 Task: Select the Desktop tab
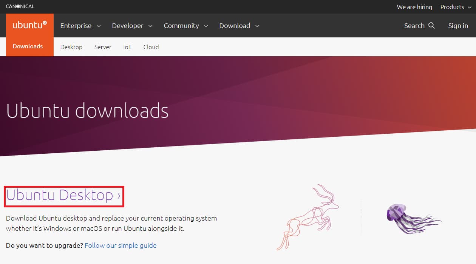tap(71, 47)
